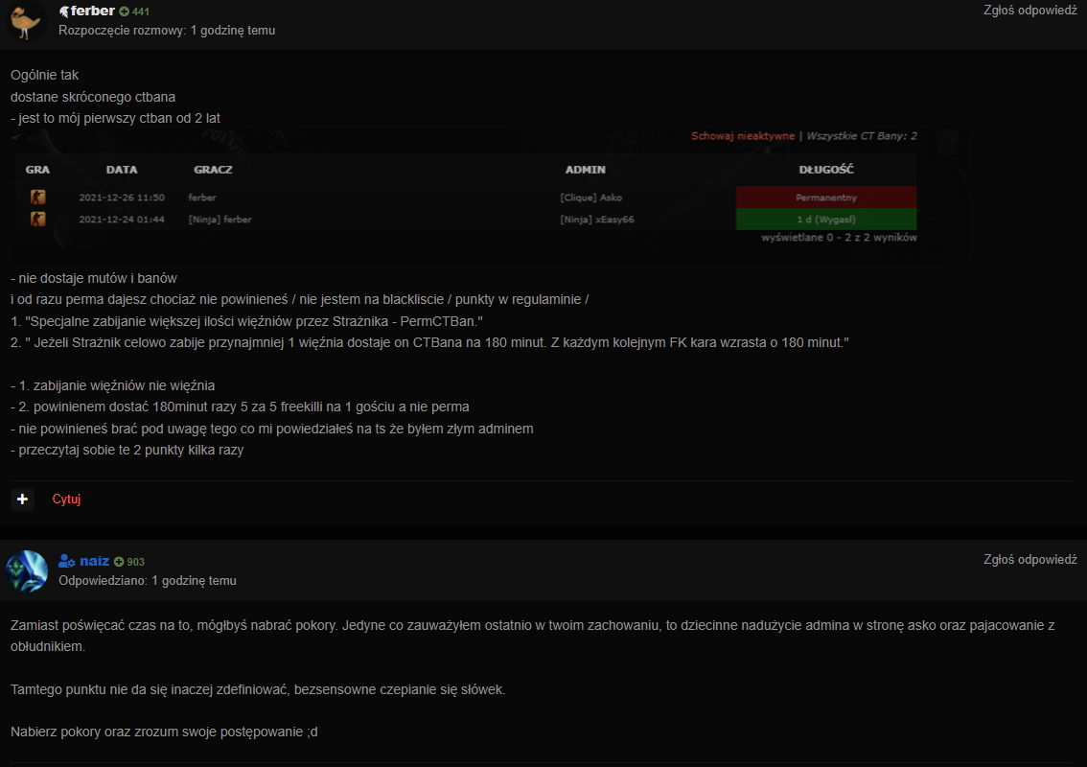1087x767 pixels.
Task: Click naiz's green reputation plus icon
Action: 119,562
